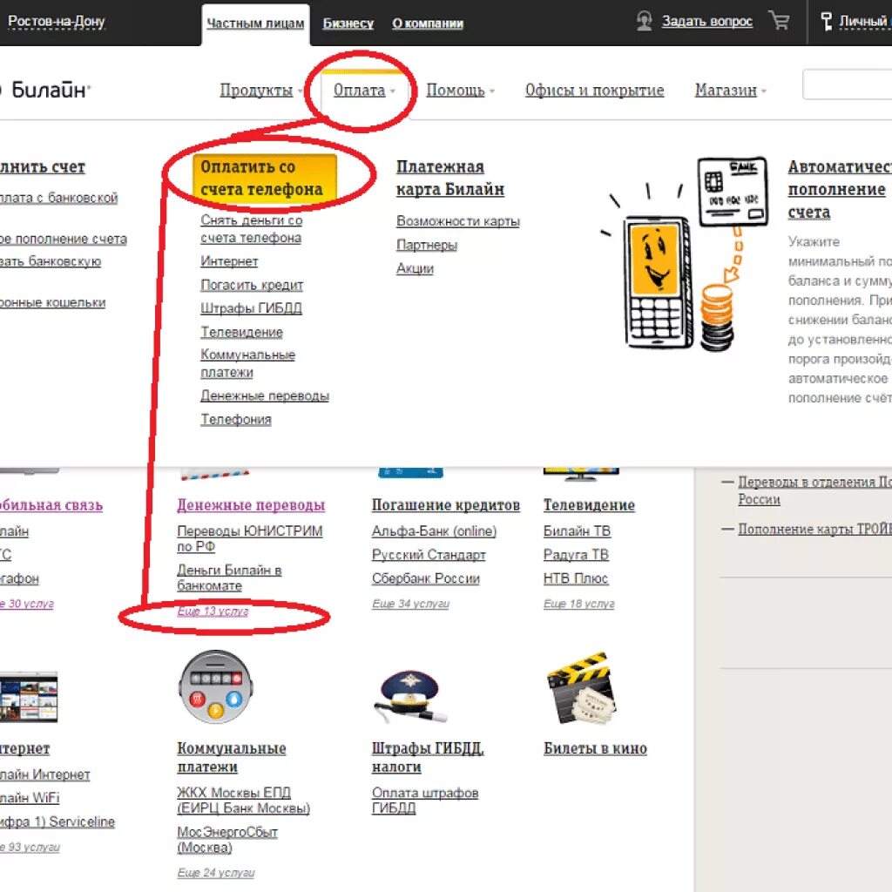Open Денежные переводы in the dropdown menu

click(x=265, y=395)
